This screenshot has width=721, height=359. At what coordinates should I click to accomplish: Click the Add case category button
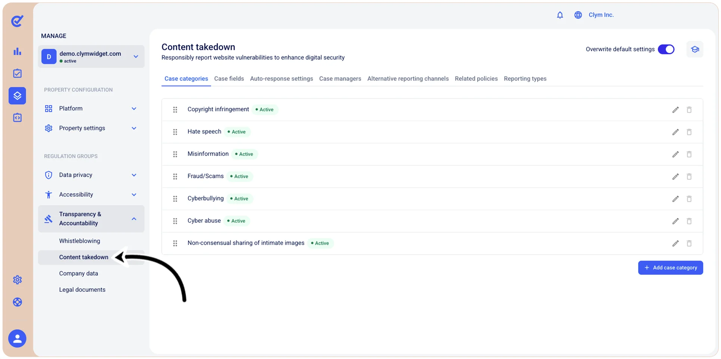coord(670,268)
